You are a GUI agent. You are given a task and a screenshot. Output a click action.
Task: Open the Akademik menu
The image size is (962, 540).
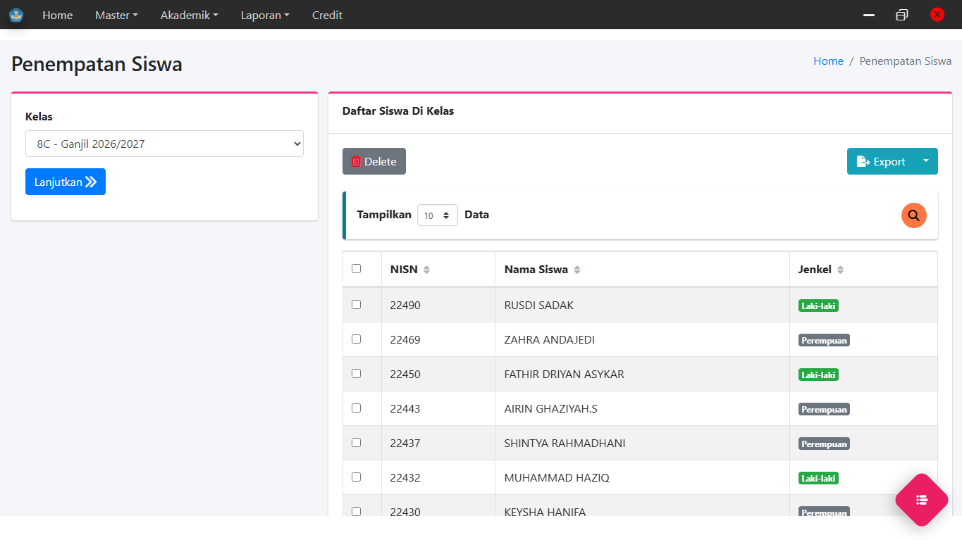click(x=189, y=15)
